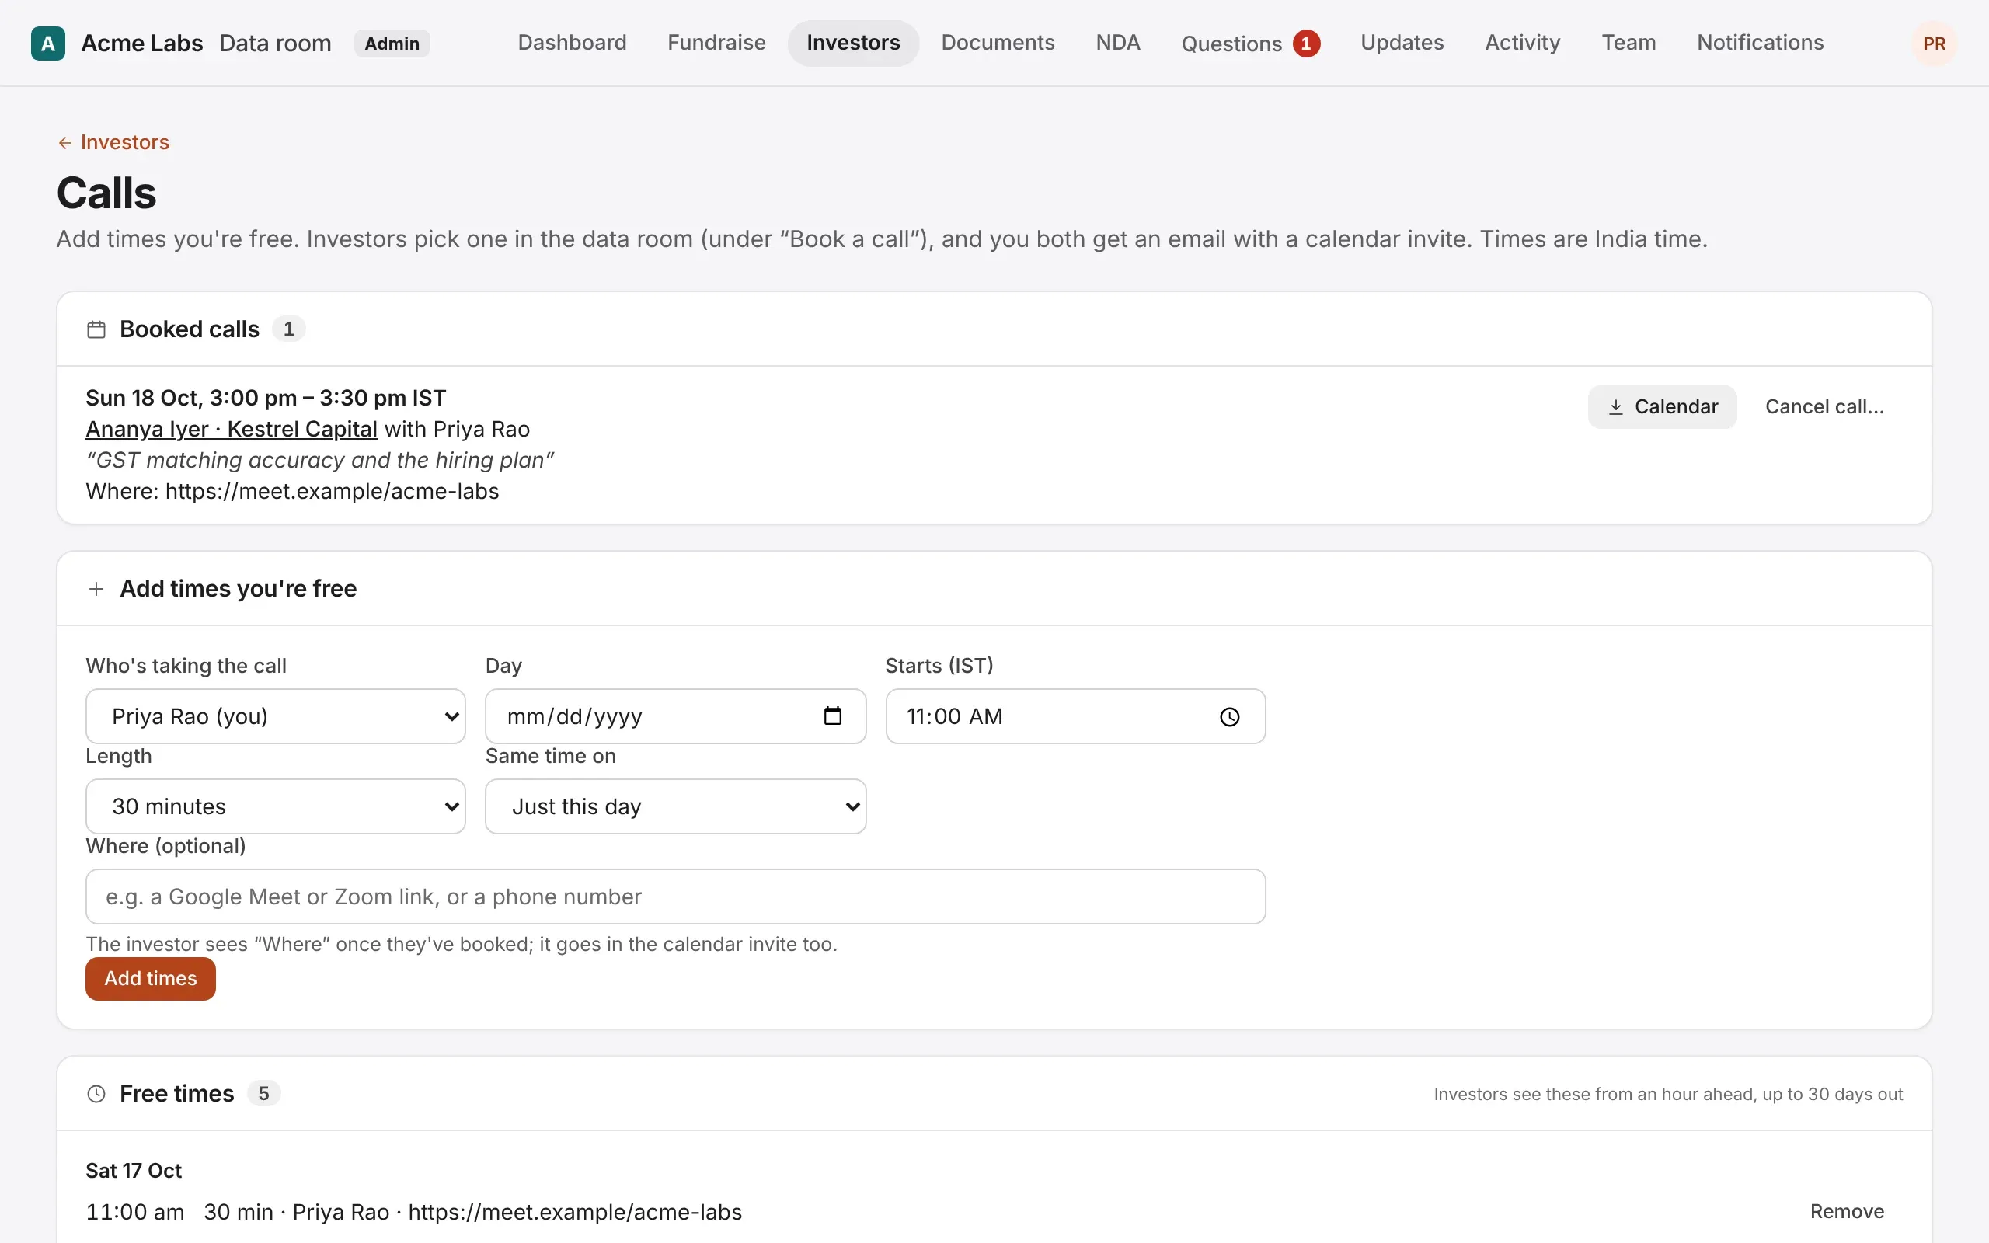Go to the Dashboard tab
The width and height of the screenshot is (1989, 1243).
(x=572, y=43)
